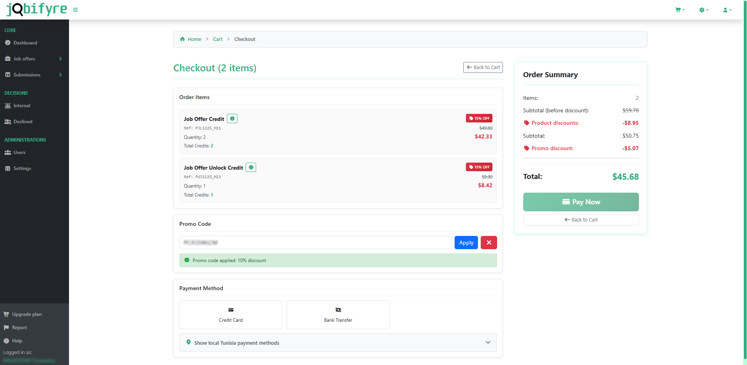Open Declined decisions in the sidebar
The height and width of the screenshot is (365, 747).
(23, 122)
